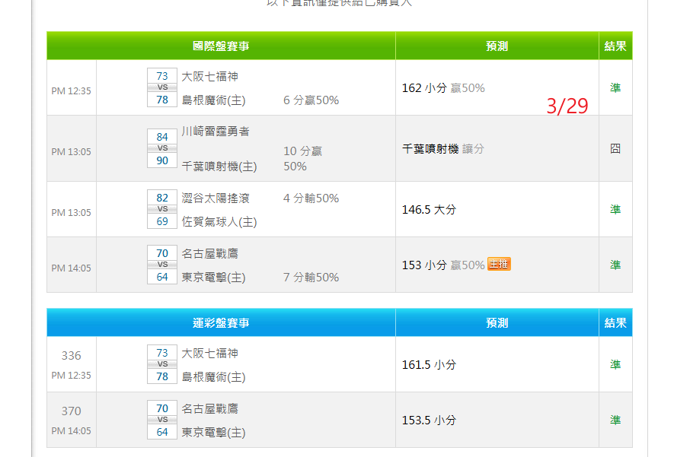Click 島根魔術(主) in the 運彩盤 table

pyautogui.click(x=214, y=377)
